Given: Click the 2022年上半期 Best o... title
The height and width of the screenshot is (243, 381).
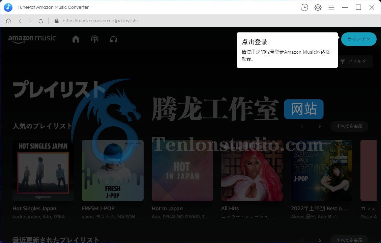Looking at the screenshot, I should point(319,209).
